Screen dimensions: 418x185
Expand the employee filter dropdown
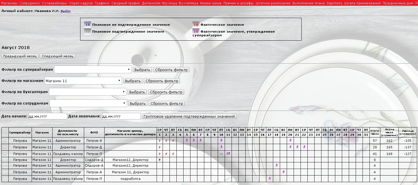pyautogui.click(x=88, y=103)
